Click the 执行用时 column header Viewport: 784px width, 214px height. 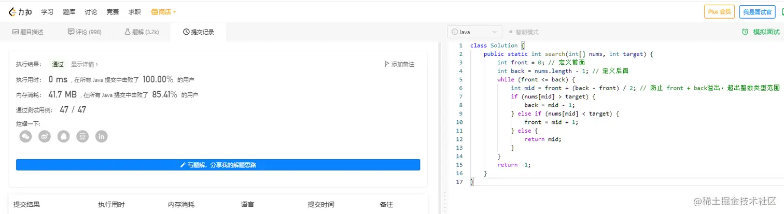[x=111, y=205]
